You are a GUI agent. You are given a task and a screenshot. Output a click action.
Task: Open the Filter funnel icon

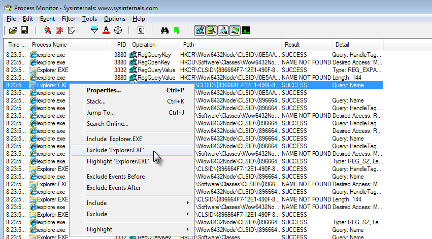[94, 30]
